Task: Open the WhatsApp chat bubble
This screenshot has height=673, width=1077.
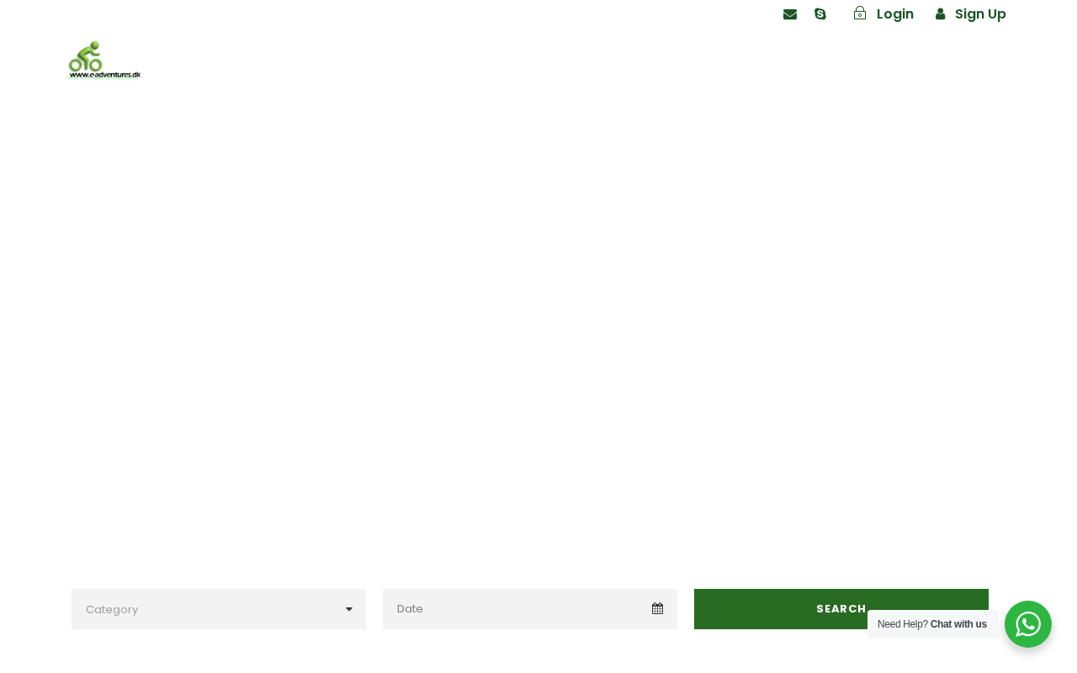Action: [1028, 624]
